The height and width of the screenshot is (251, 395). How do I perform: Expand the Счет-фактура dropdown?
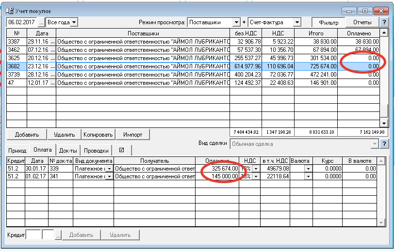[297, 22]
